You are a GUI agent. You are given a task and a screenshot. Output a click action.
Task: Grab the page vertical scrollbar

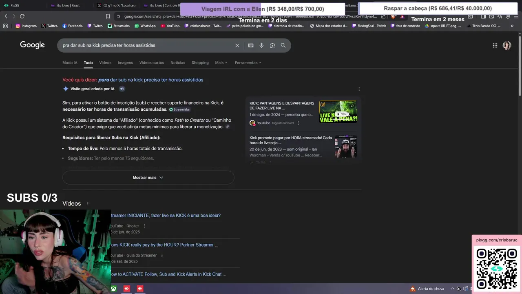tap(520, 65)
